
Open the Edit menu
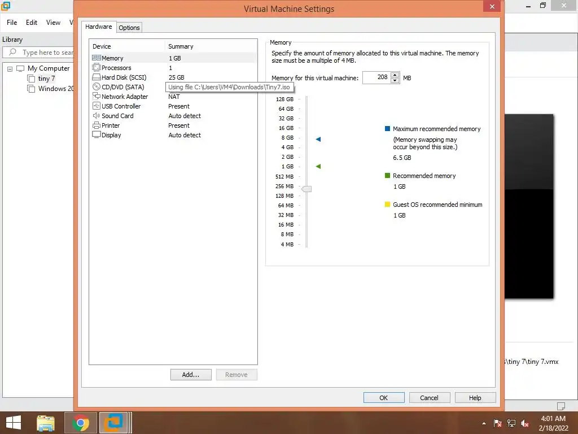(32, 23)
